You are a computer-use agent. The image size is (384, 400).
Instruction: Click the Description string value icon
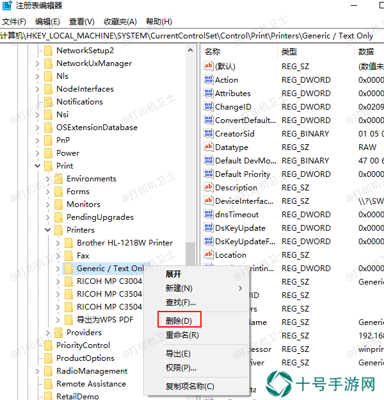pyautogui.click(x=208, y=187)
